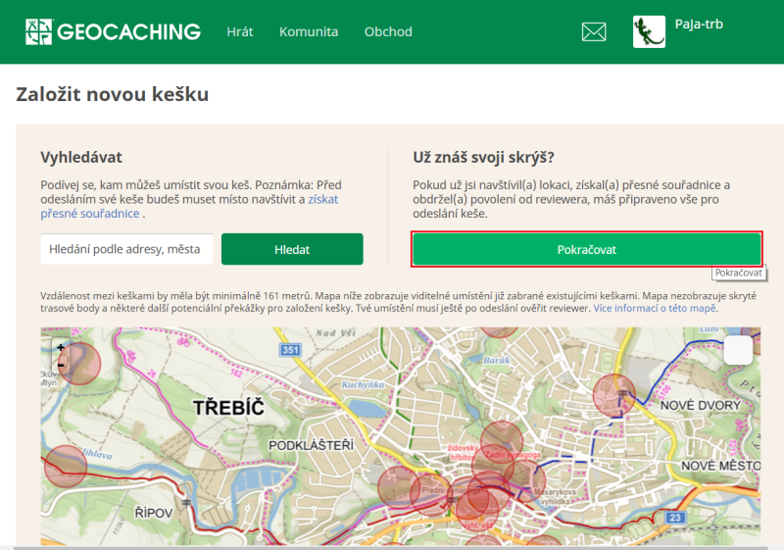784x550 pixels.
Task: Click the road 23 marker
Action: tap(675, 518)
